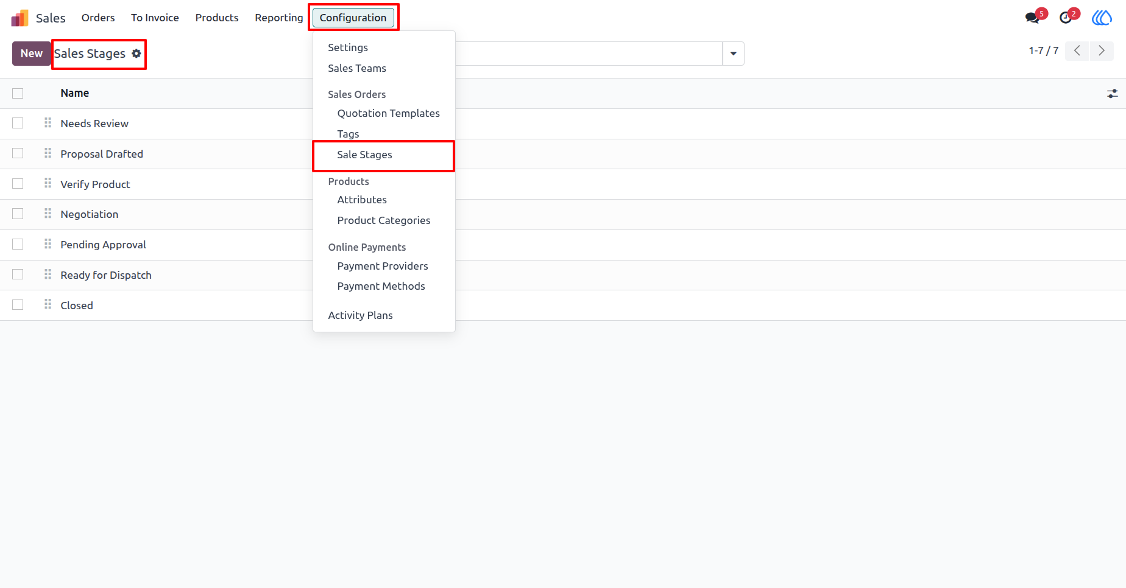
Task: Check the Needs Review row checkbox
Action: (x=18, y=124)
